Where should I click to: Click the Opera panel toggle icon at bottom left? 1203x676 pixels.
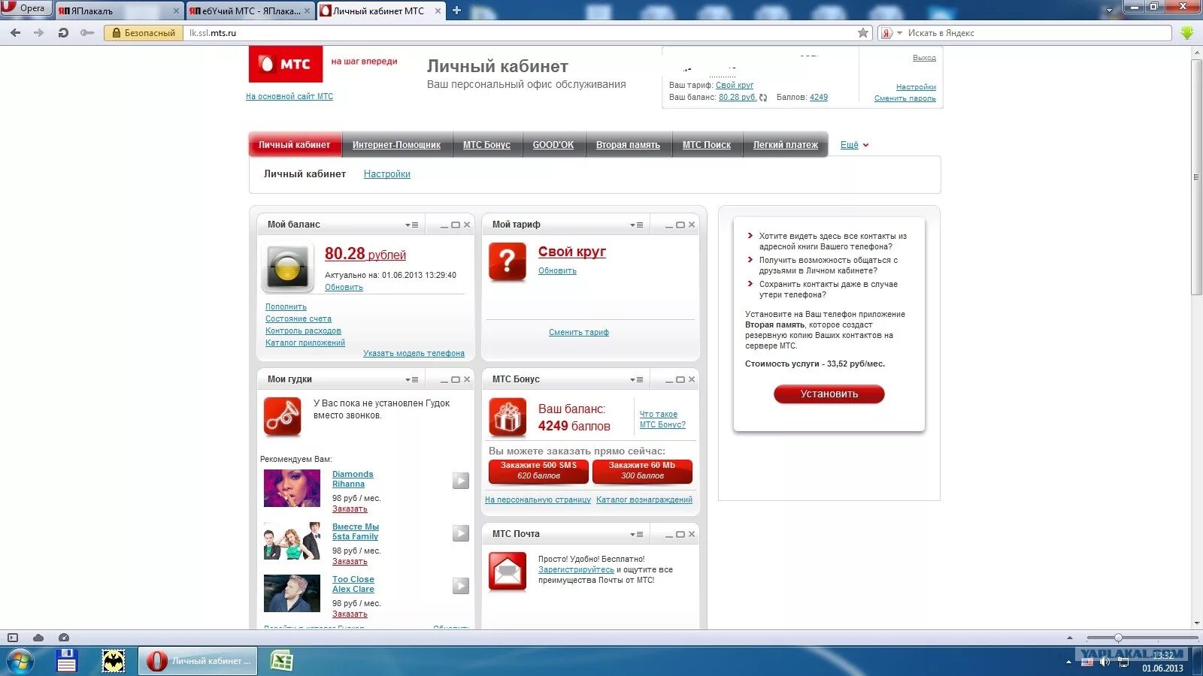[x=13, y=638]
